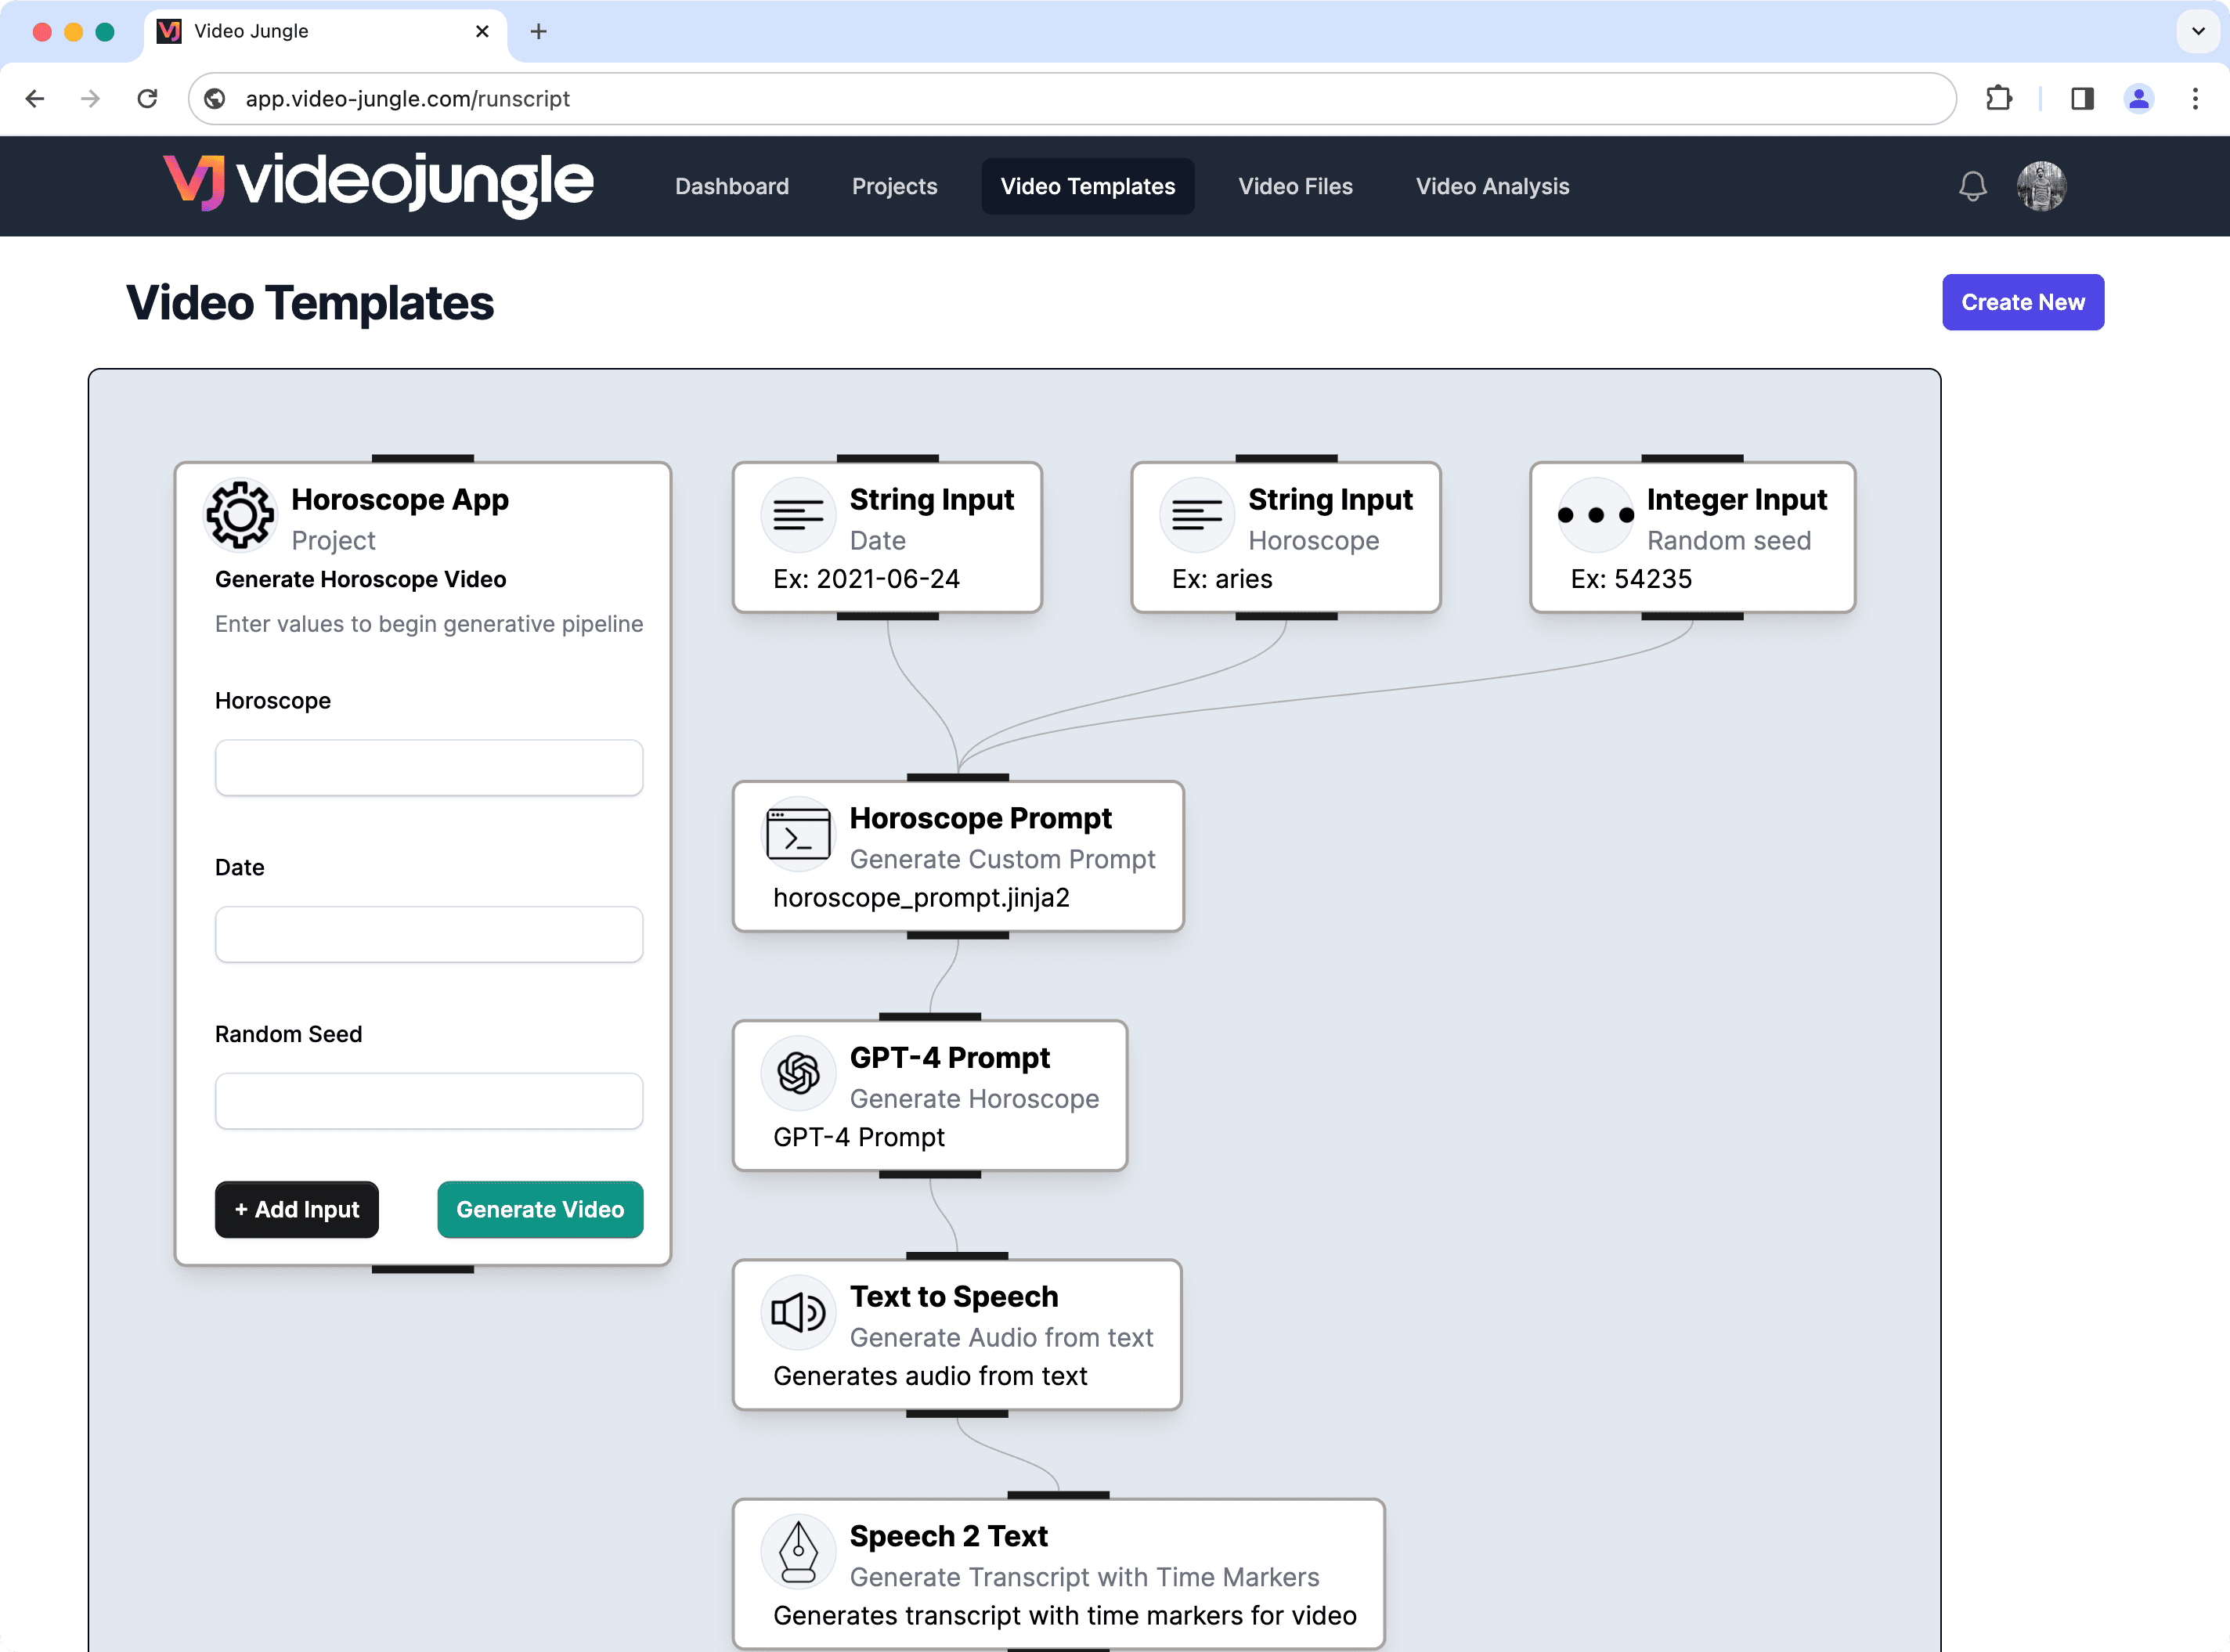
Task: Click the Horoscope String Input text icon
Action: [1197, 515]
